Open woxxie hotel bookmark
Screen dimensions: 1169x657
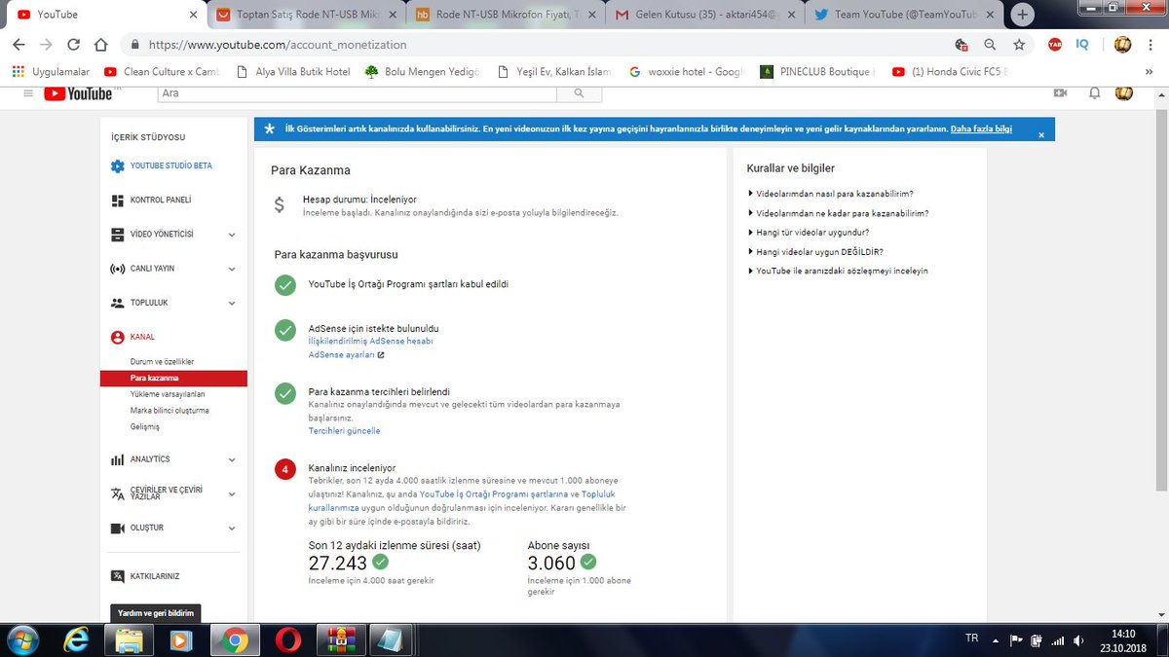pos(686,71)
